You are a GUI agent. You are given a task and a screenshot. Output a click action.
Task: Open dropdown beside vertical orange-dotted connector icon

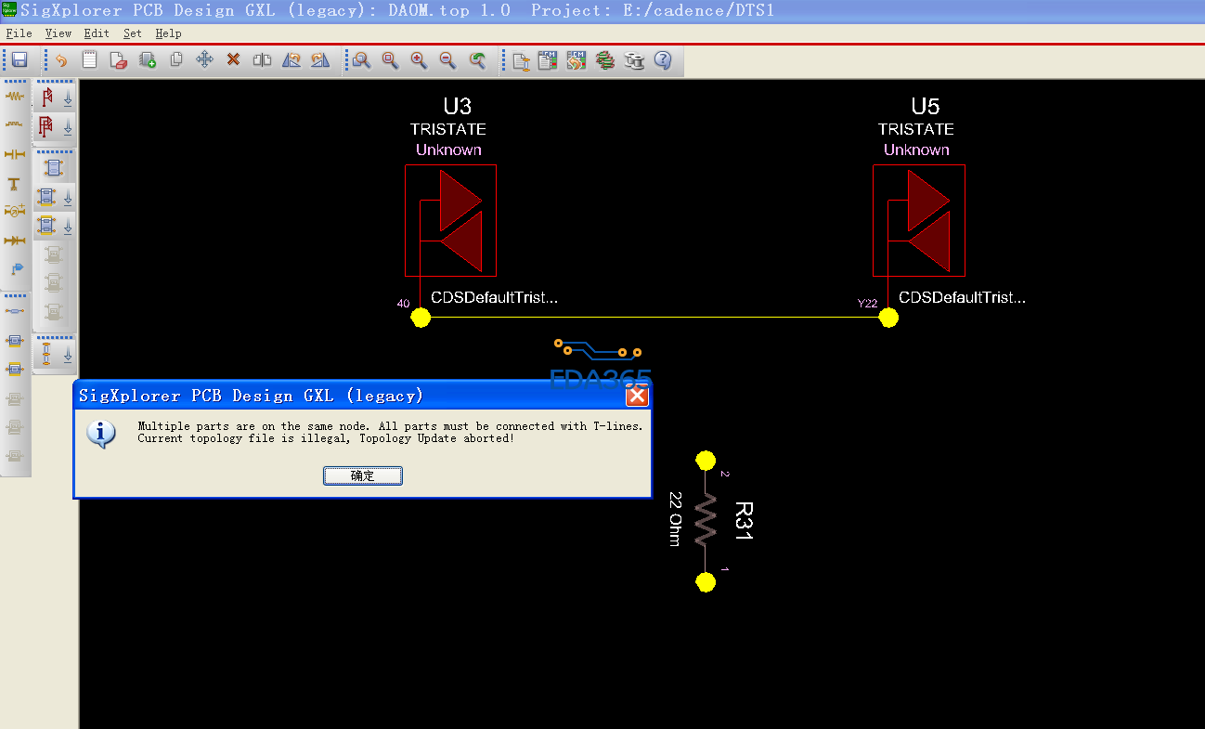(x=68, y=354)
